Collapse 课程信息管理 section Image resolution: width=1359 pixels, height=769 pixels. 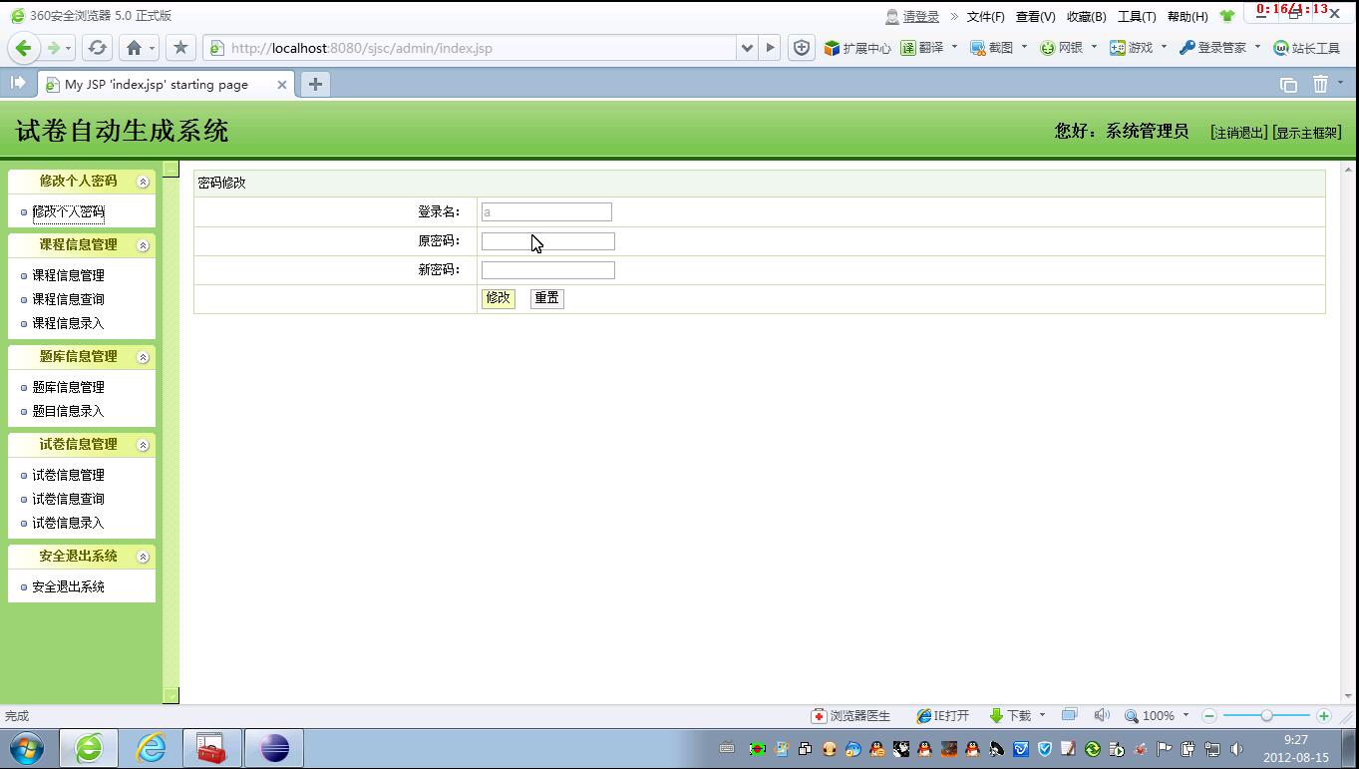tap(143, 245)
